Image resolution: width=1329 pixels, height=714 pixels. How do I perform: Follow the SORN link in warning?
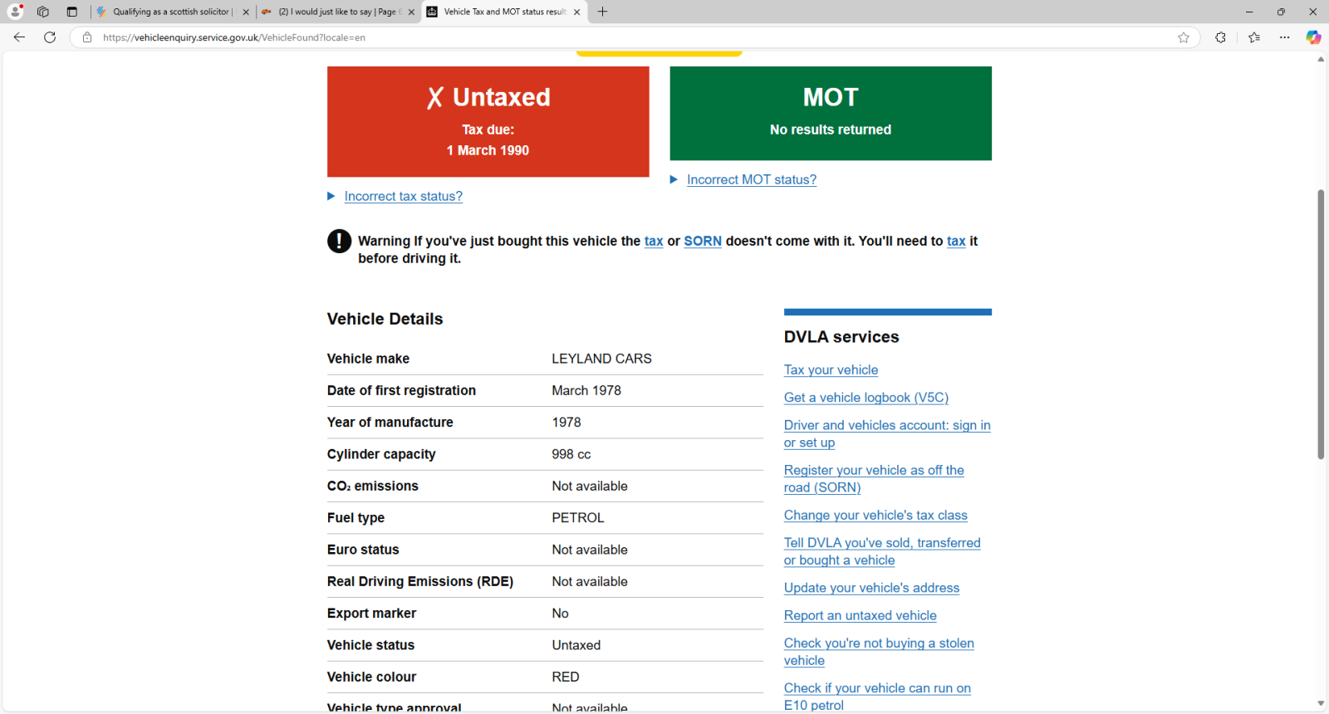(x=703, y=242)
